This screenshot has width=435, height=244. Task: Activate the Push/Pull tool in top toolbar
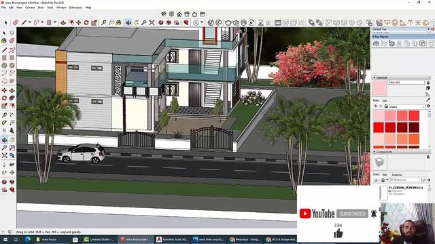(63, 22)
